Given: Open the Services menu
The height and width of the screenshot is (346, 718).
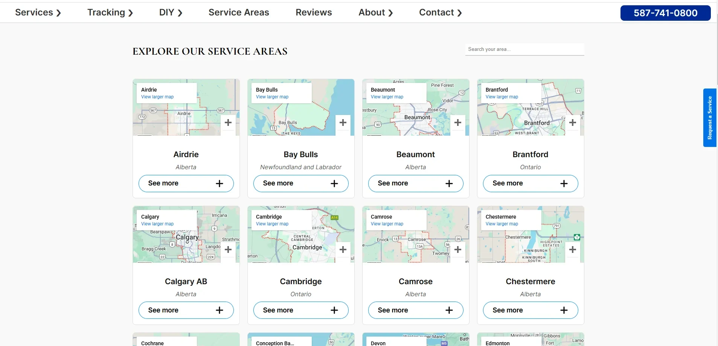Looking at the screenshot, I should [x=38, y=12].
